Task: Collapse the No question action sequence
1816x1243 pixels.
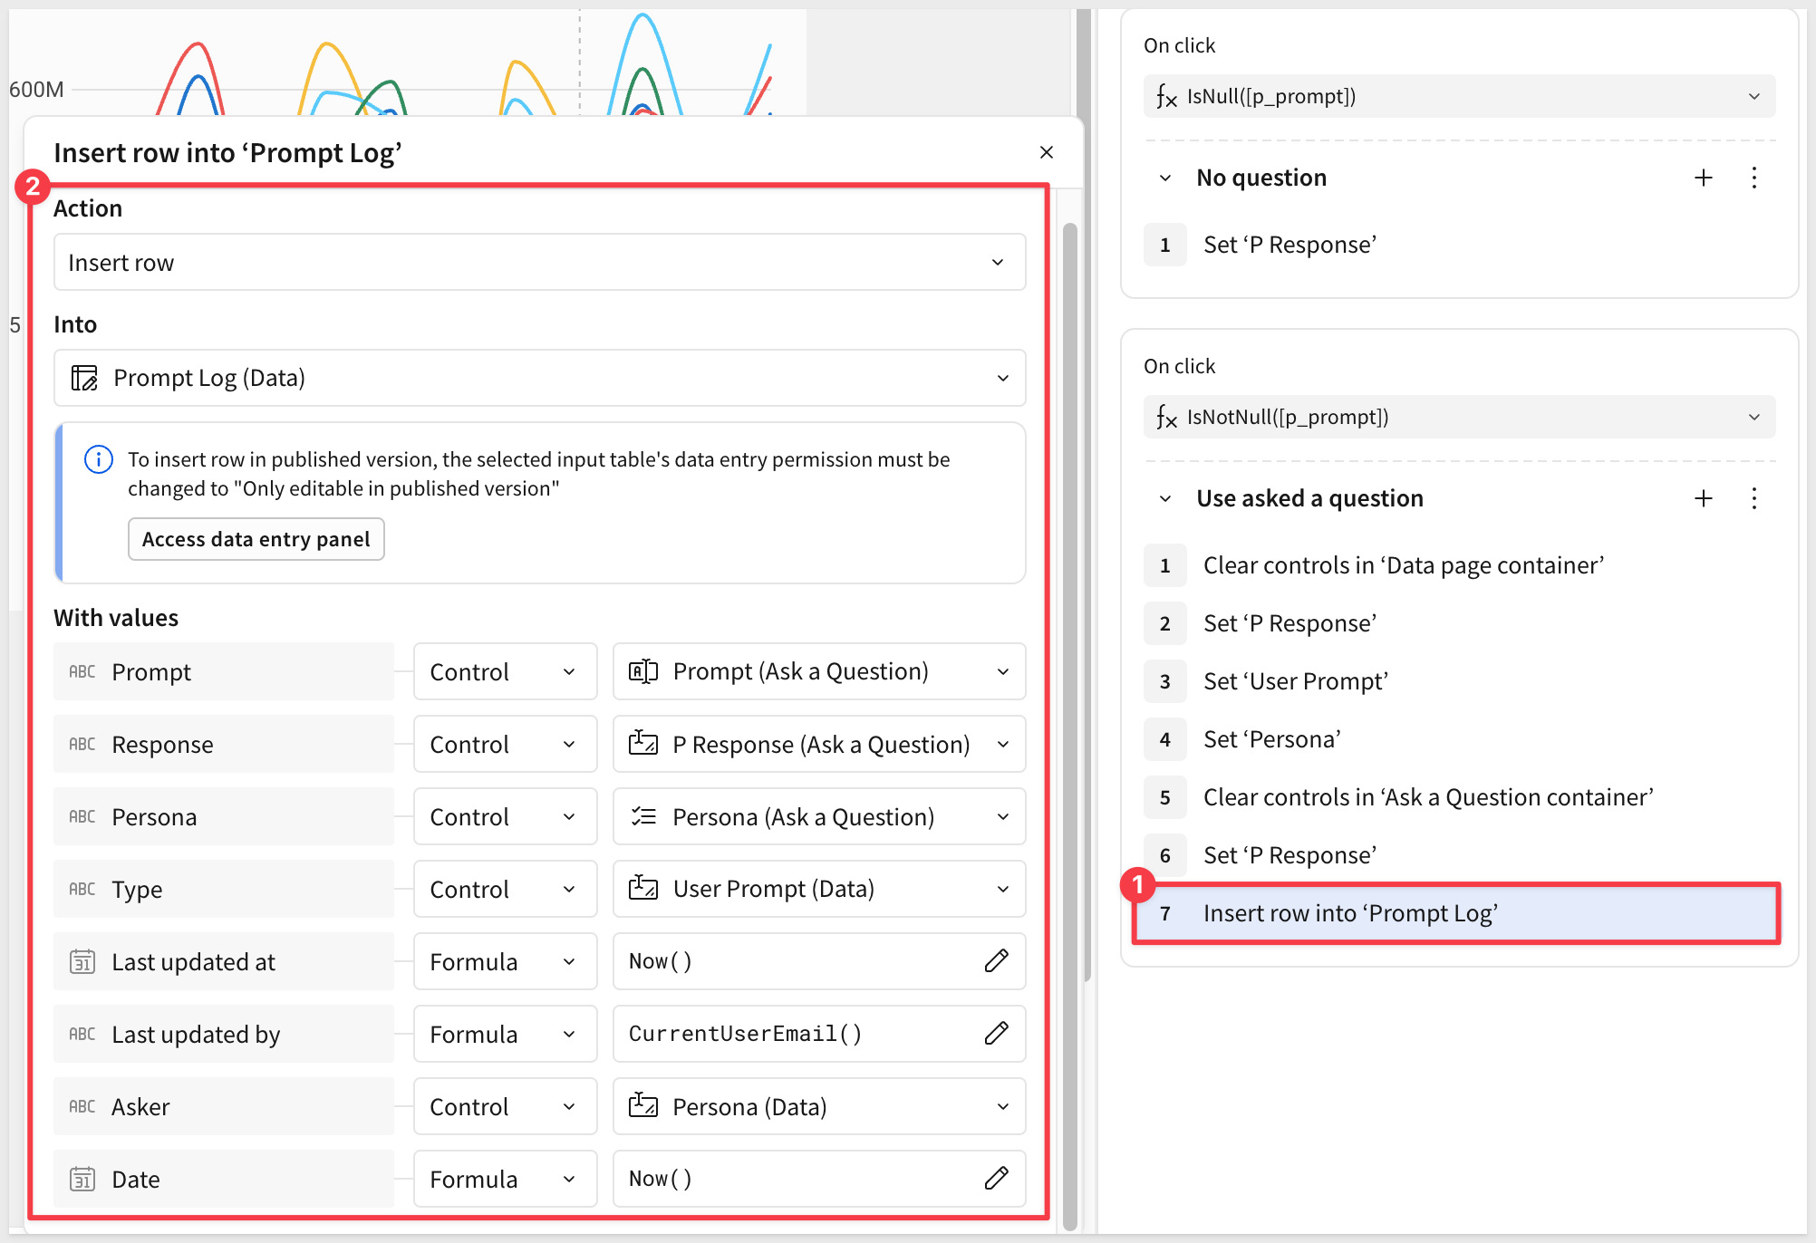Action: pyautogui.click(x=1165, y=178)
